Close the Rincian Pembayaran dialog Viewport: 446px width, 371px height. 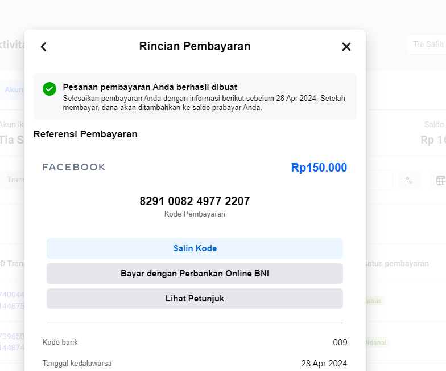(346, 47)
